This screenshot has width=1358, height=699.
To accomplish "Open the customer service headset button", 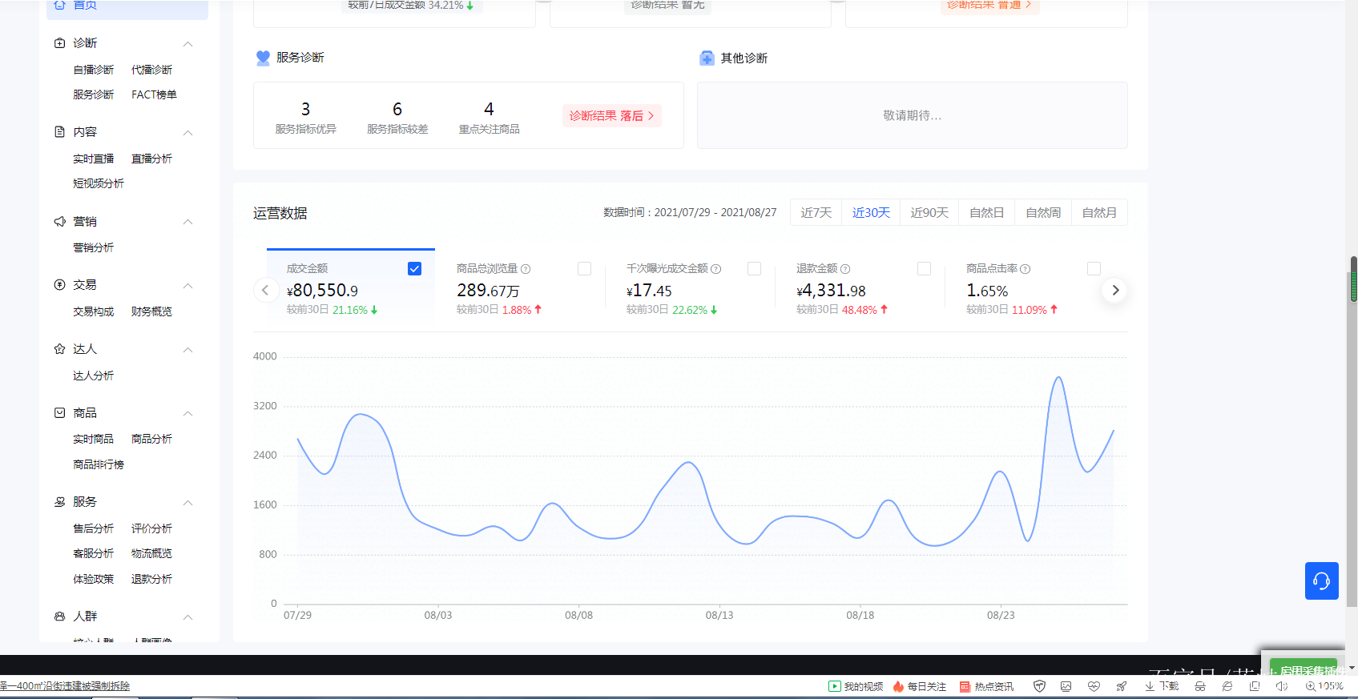I will click(x=1322, y=580).
